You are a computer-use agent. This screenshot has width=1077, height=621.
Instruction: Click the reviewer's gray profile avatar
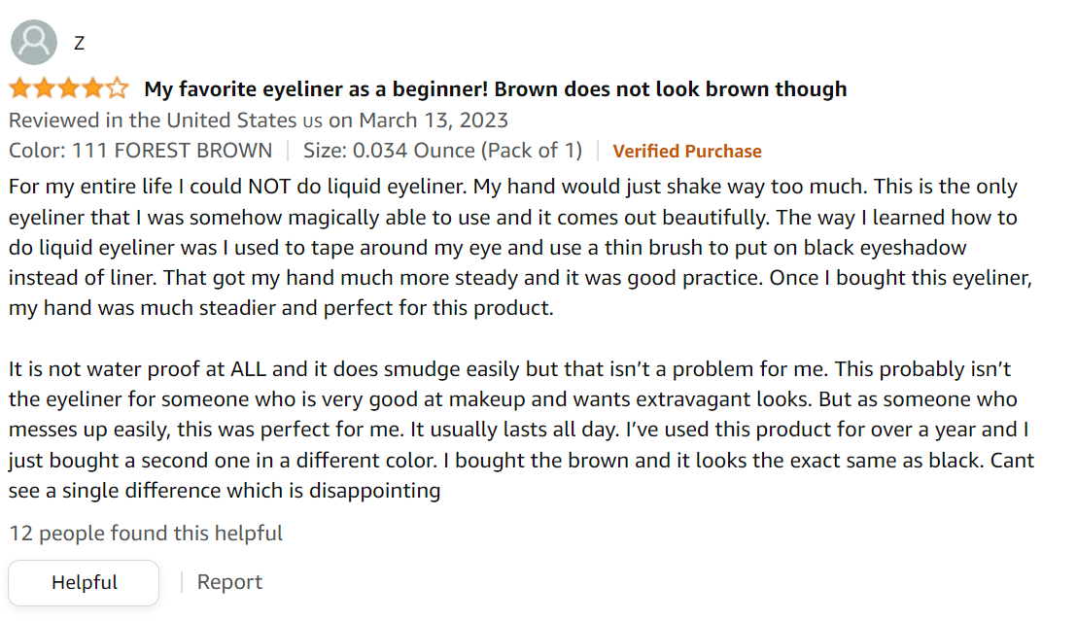click(34, 42)
